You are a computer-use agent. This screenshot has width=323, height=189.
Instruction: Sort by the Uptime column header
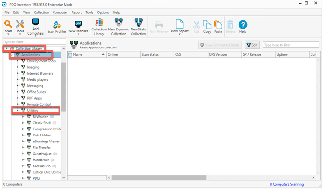[292, 54]
